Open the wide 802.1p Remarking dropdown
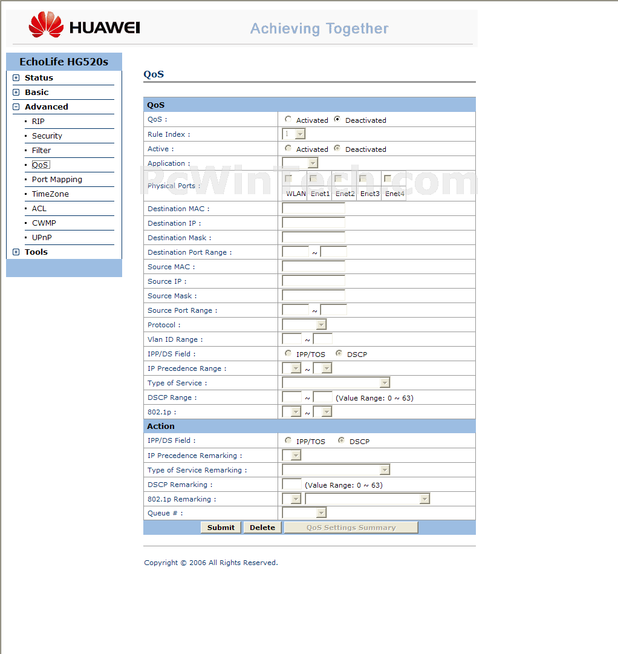The width and height of the screenshot is (618, 654). [x=368, y=499]
